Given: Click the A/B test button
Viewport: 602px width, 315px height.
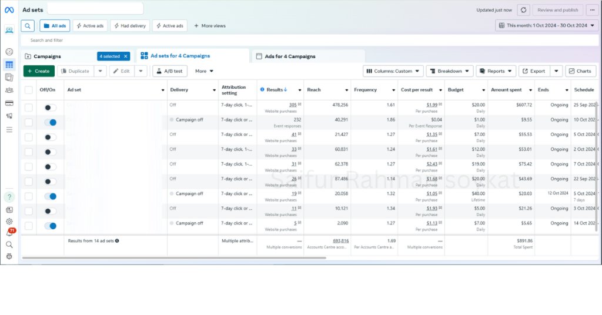Looking at the screenshot, I should click(x=169, y=71).
